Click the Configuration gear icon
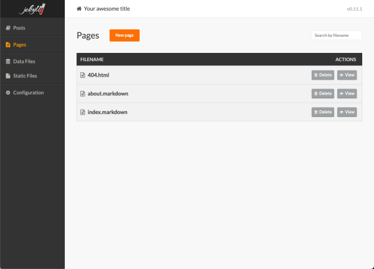Screen dimensions: 374x269 pos(8,93)
